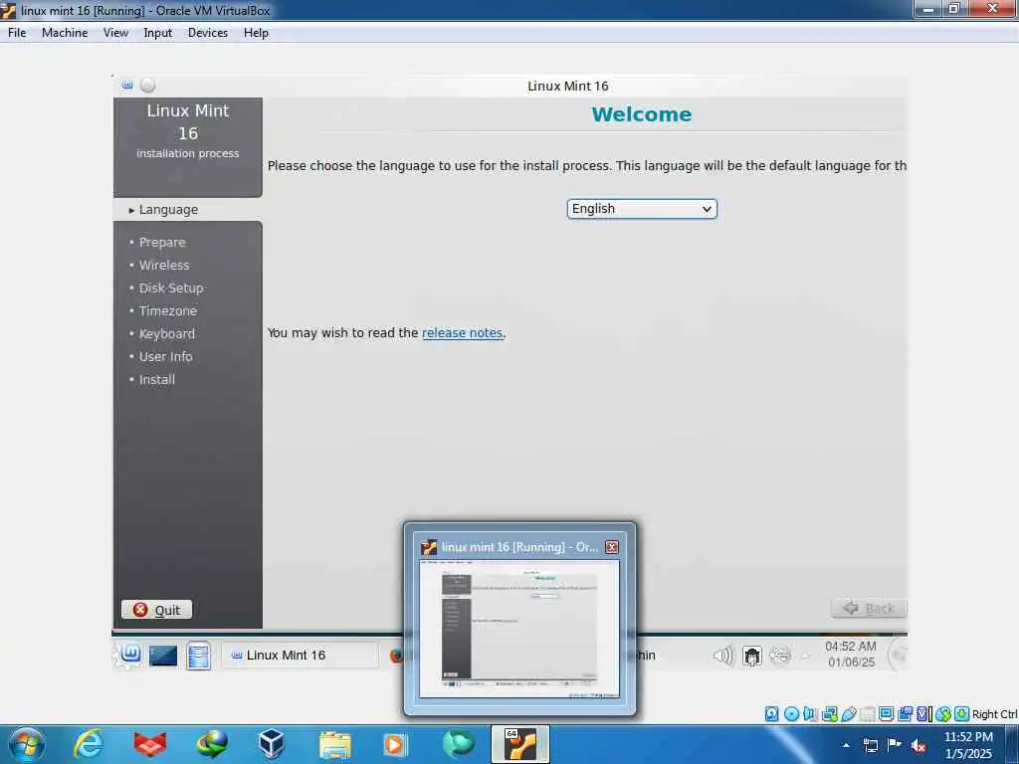Open the release notes link
1019x764 pixels.
tap(462, 332)
